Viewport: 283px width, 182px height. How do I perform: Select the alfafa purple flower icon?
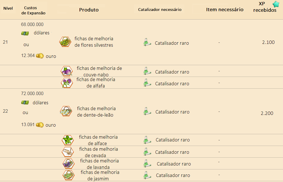(x=67, y=83)
